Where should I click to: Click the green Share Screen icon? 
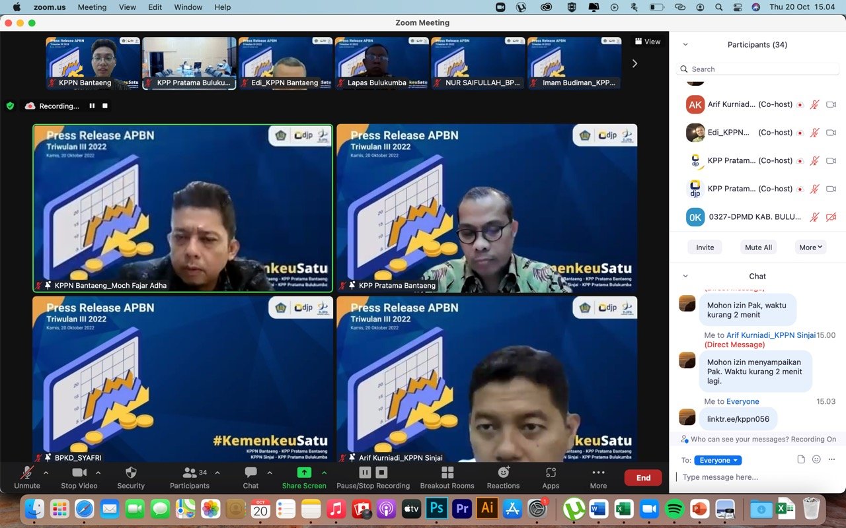304,473
